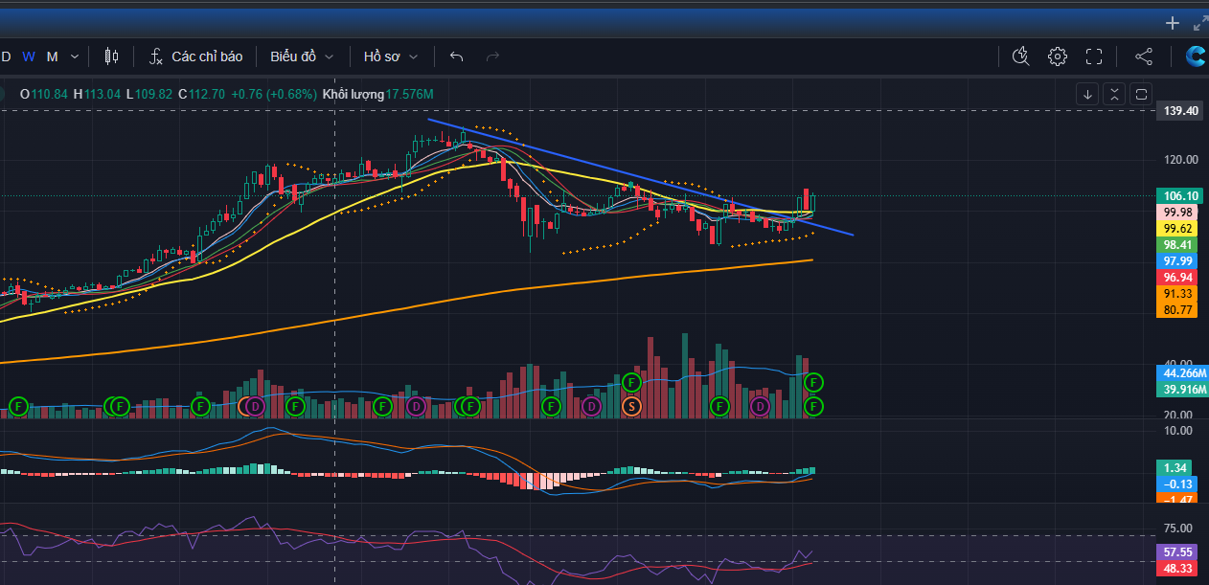Open the quick search icon

pos(1020,56)
